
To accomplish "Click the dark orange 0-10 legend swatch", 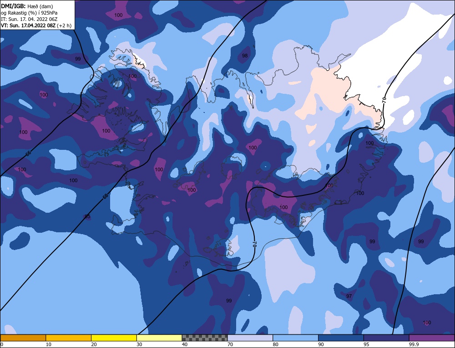I will 23,338.
